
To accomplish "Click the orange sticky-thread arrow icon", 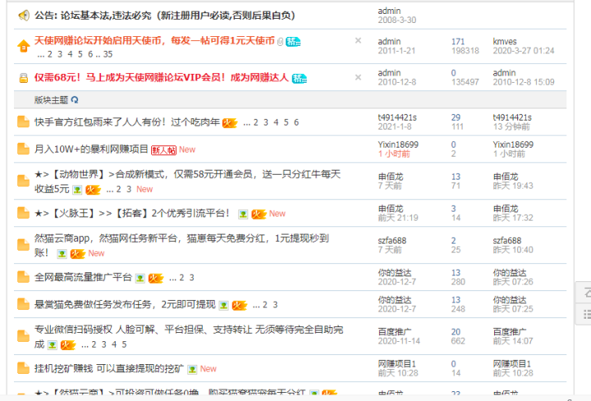I will 23,46.
